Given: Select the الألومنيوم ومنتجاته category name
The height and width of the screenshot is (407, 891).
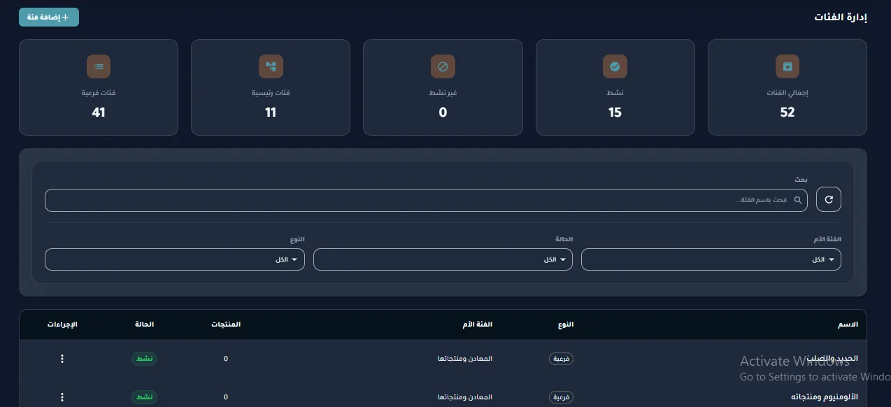Looking at the screenshot, I should point(825,397).
